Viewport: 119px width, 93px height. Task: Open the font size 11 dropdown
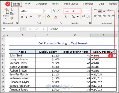[x=50, y=11]
